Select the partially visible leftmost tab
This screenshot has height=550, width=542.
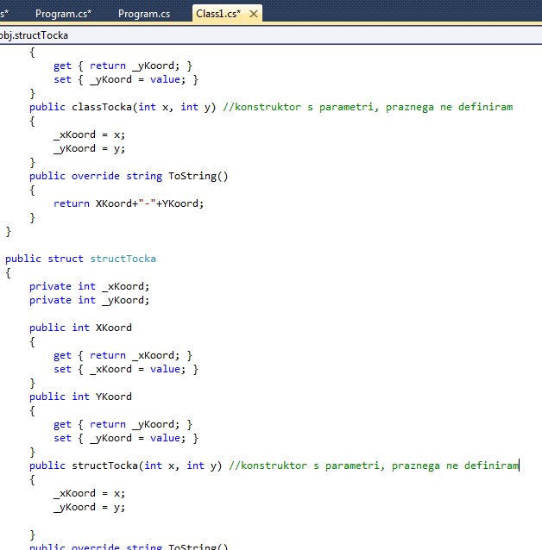(4, 14)
